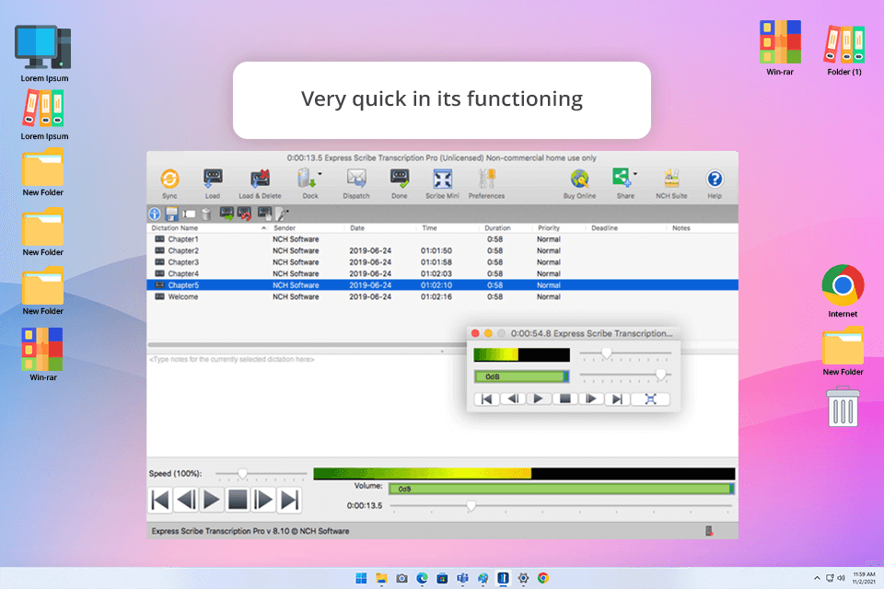The height and width of the screenshot is (589, 884).
Task: Open Settings gear in taskbar
Action: 523,578
